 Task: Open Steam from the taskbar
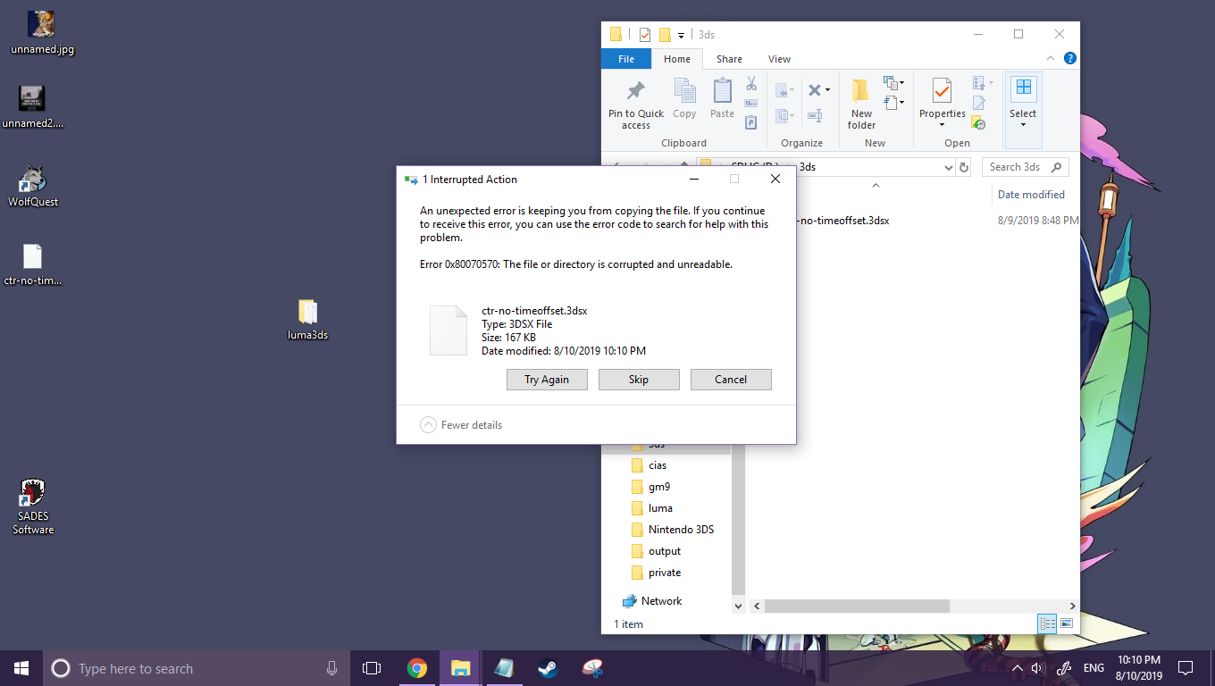548,668
